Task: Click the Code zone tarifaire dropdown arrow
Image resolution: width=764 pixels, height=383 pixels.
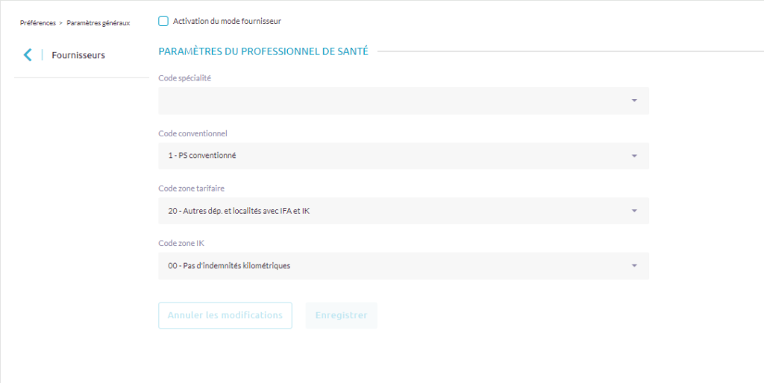Action: click(x=633, y=211)
